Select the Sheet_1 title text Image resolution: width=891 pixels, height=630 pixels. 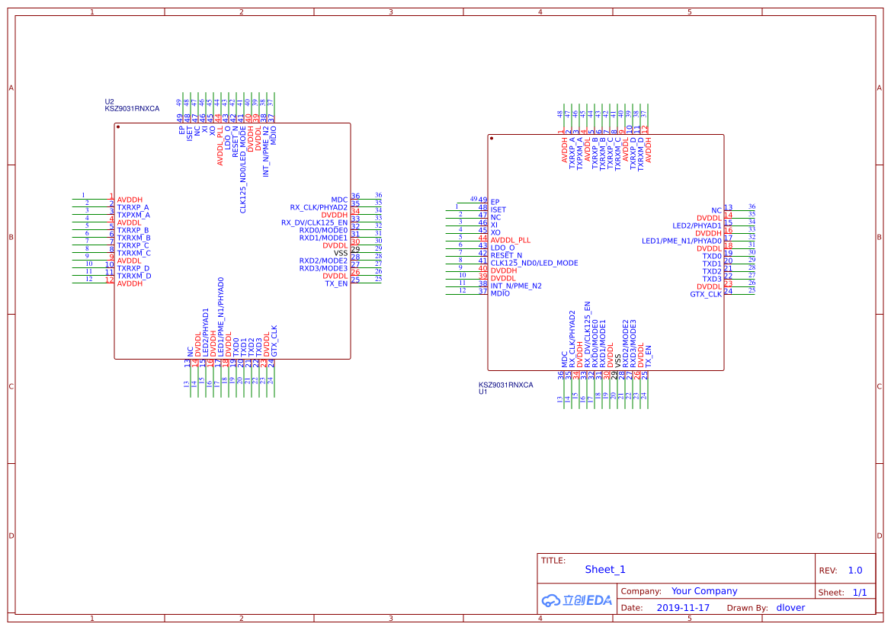[x=604, y=569]
